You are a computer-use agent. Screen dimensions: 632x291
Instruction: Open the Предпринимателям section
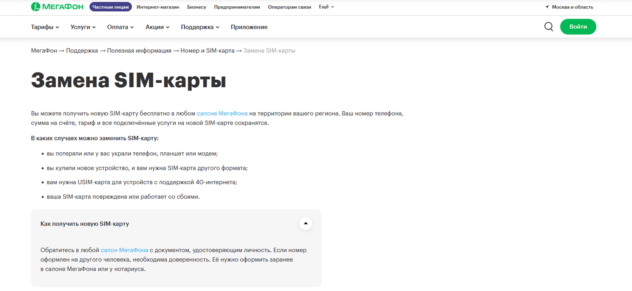(237, 7)
